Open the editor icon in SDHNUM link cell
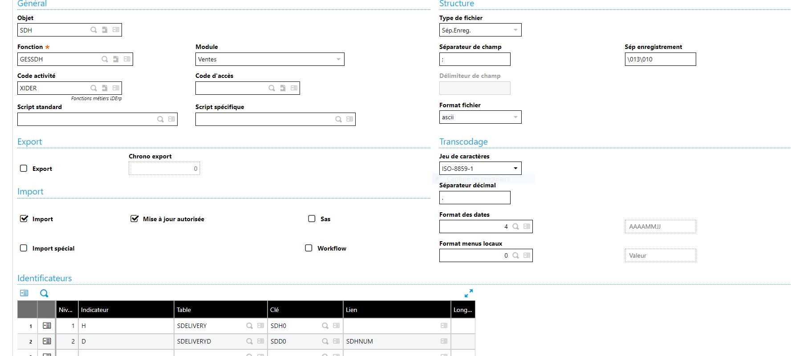This screenshot has width=791, height=356. (444, 341)
